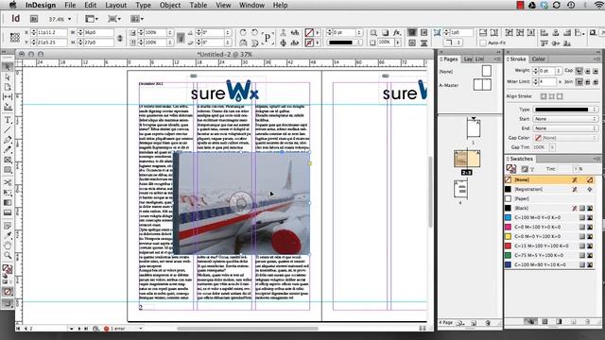Select the Butt Cap stroke option
This screenshot has width=605, height=340.
[579, 71]
